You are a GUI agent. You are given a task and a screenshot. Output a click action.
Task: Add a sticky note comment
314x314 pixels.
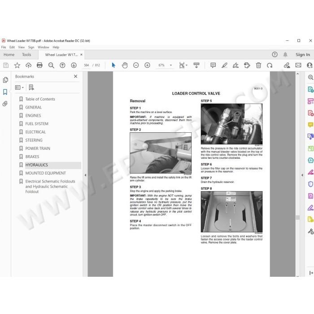tap(213, 65)
